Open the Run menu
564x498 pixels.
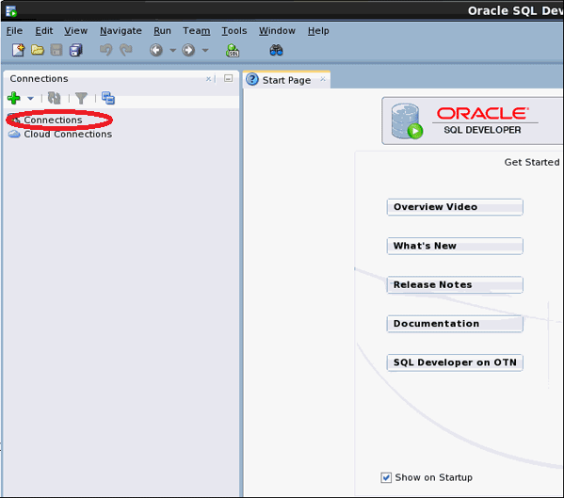pyautogui.click(x=162, y=31)
